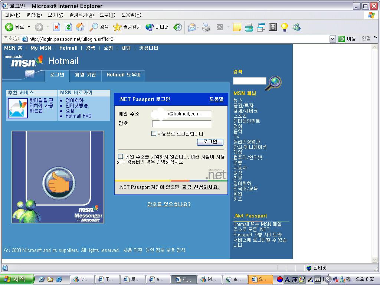380x285 pixels.
Task: Go to the Home page icon
Action: pos(80,27)
